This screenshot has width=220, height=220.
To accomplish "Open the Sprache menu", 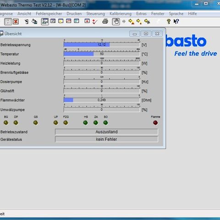I will (176, 14).
